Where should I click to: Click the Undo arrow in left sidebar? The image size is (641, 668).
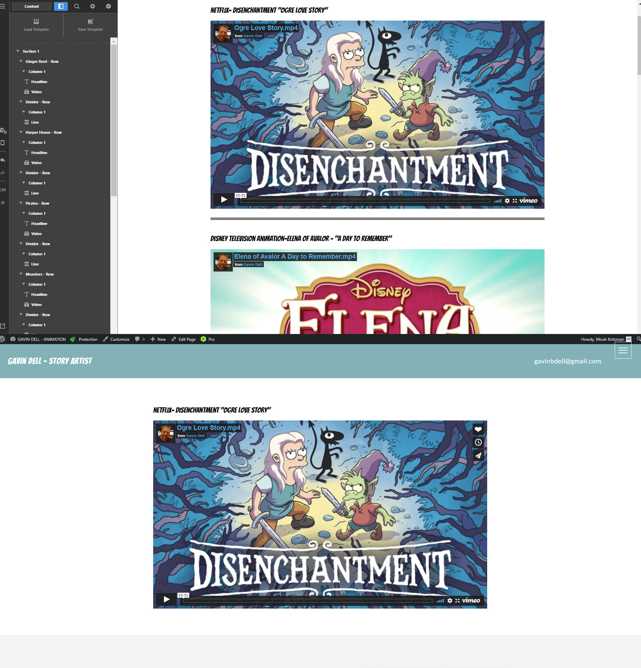3,160
